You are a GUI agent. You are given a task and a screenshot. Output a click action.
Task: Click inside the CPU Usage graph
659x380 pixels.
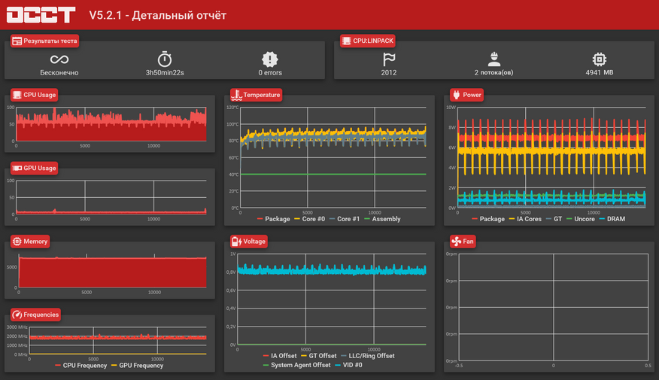coord(111,124)
